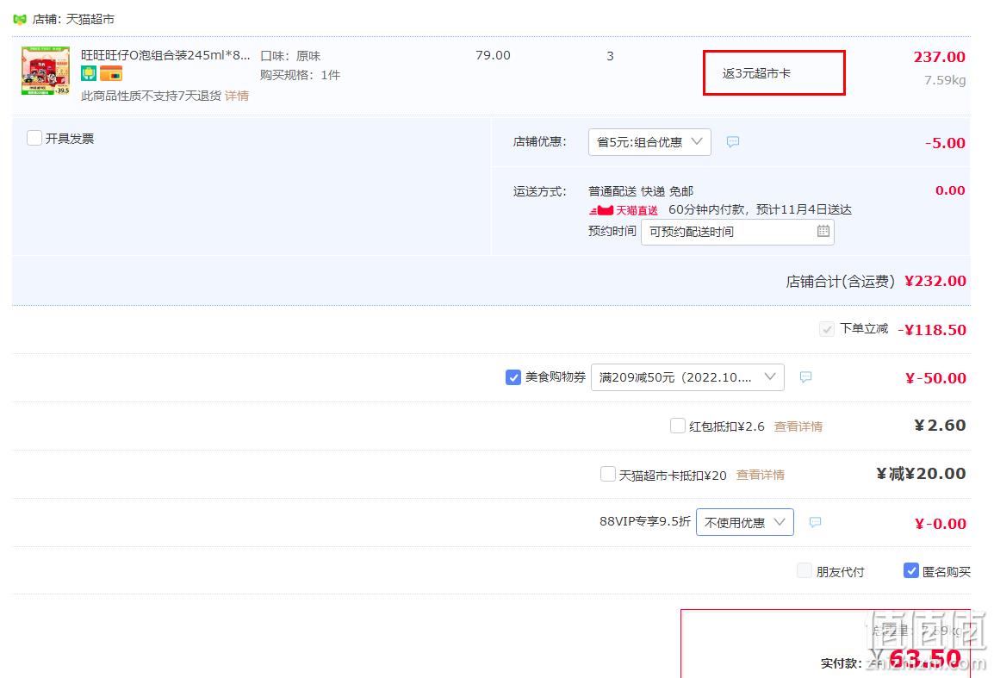Open the 详情 link about 7-day returns
994x678 pixels.
(x=237, y=96)
